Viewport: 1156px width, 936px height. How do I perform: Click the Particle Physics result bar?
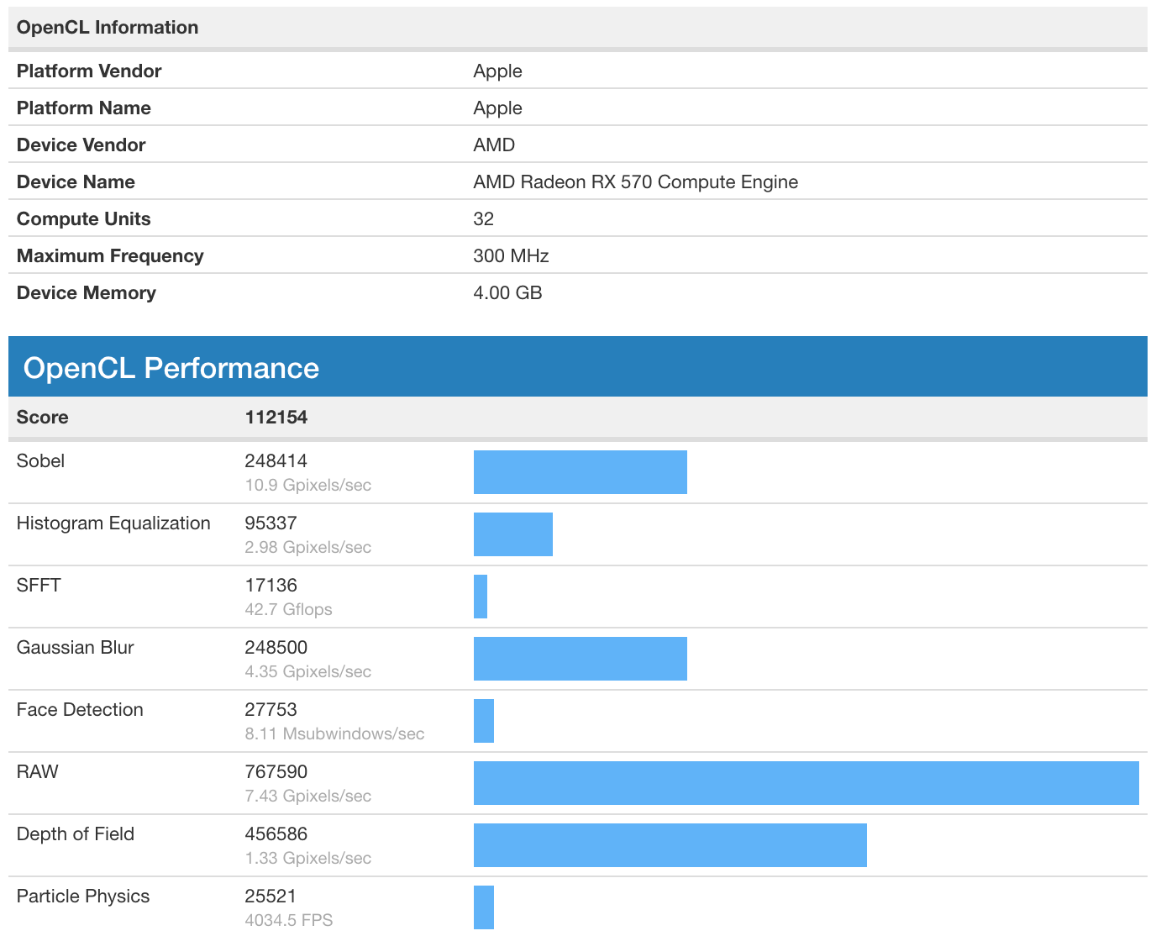(x=484, y=907)
